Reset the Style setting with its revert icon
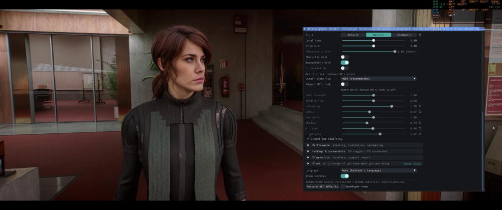This screenshot has width=502, height=210. 420,35
